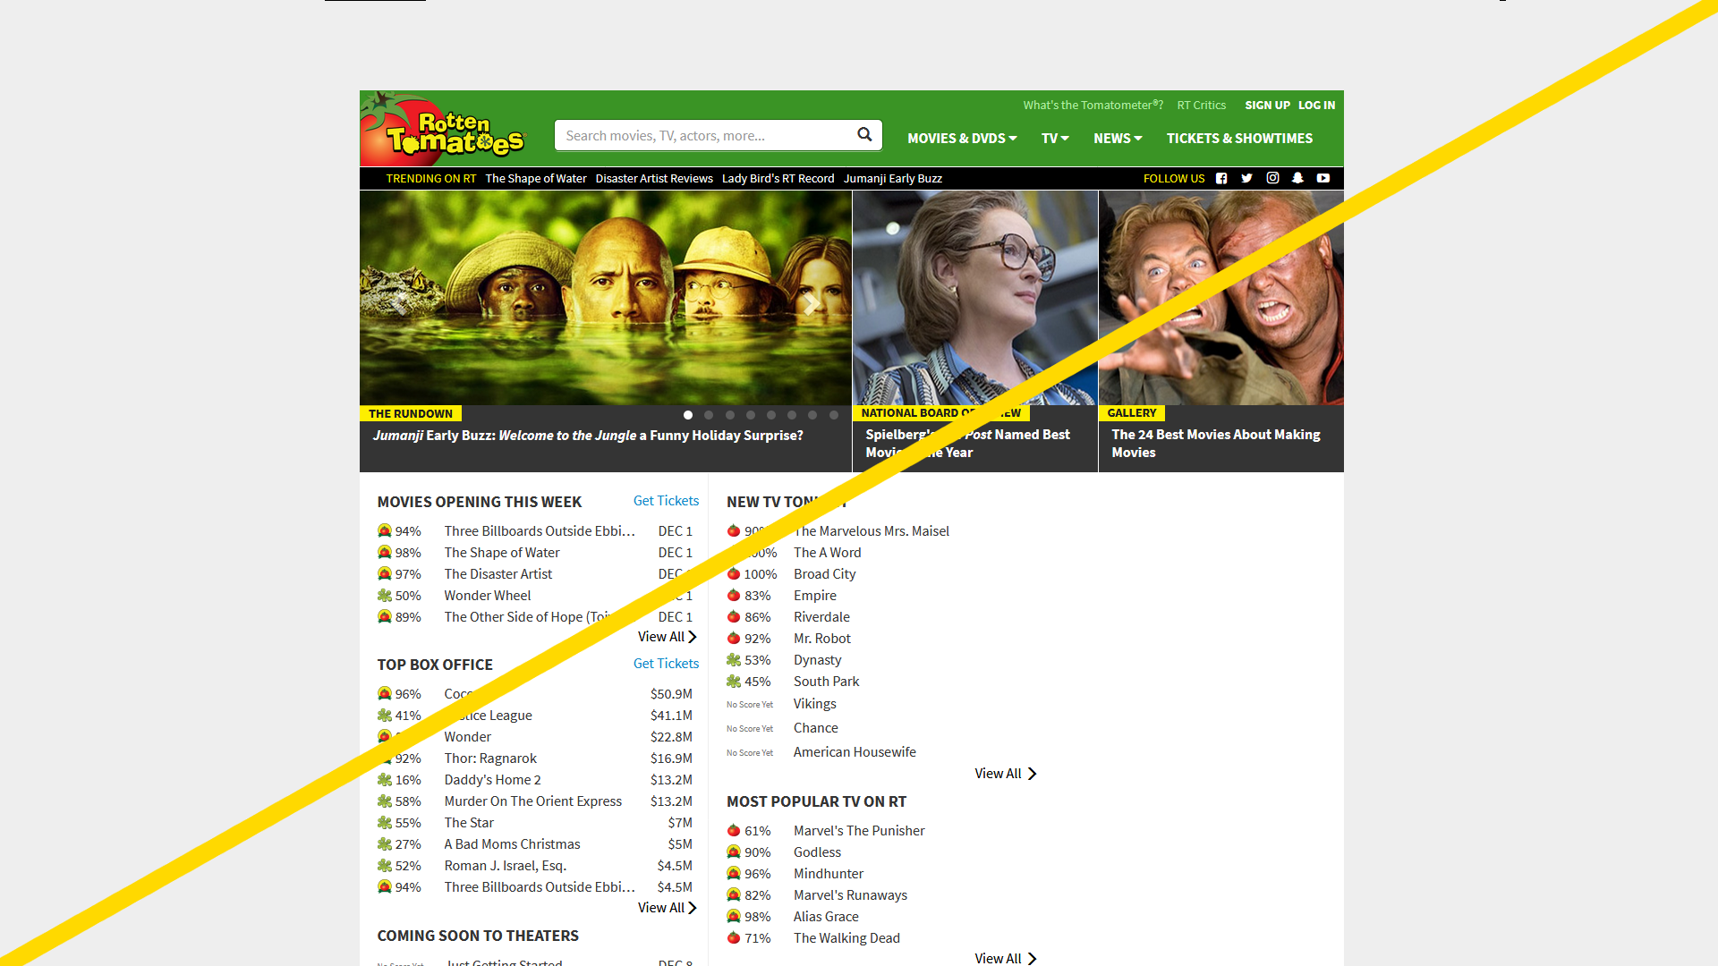Open RT Critics link

tap(1201, 106)
